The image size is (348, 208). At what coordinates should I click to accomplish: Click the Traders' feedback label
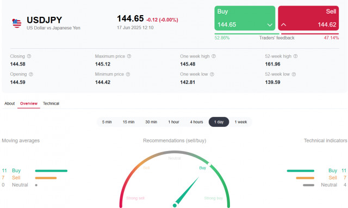pyautogui.click(x=277, y=38)
